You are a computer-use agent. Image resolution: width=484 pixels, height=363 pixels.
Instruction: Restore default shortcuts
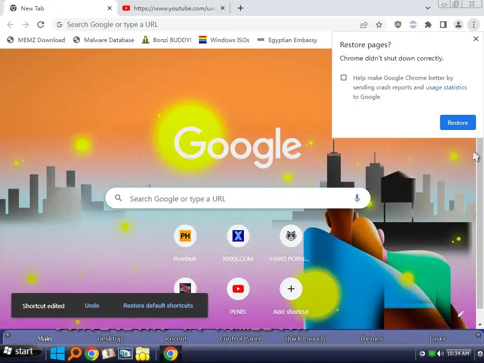[x=158, y=306]
